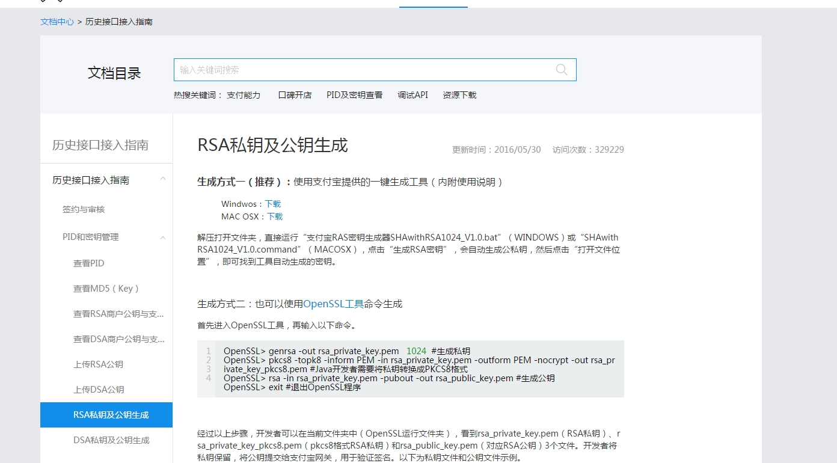Screen dimensions: 837x463
Task: Open the 上传DSA公钥 sidebar item
Action: click(x=99, y=390)
